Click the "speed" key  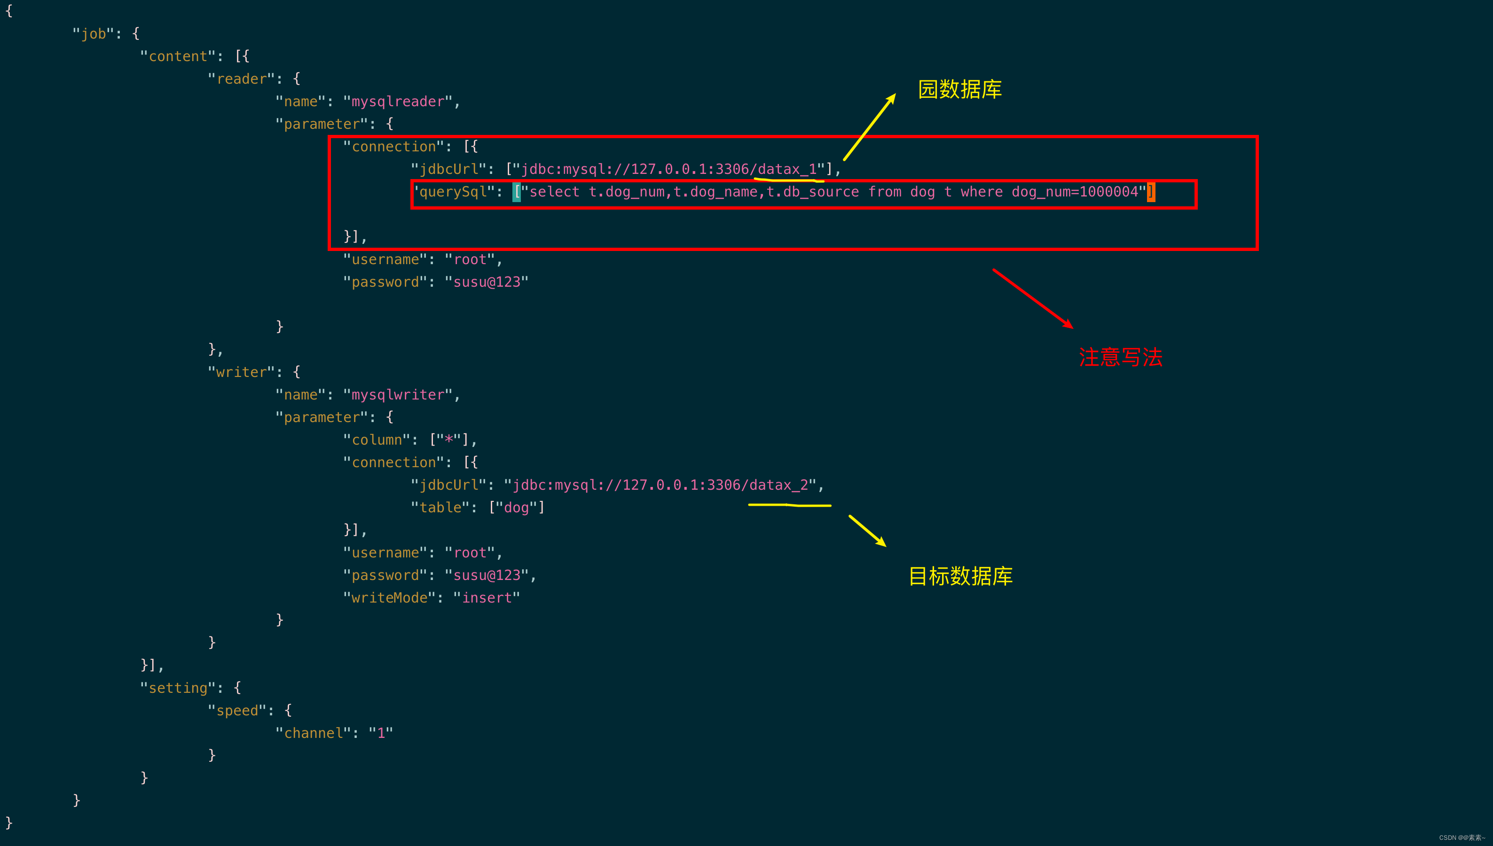click(237, 711)
